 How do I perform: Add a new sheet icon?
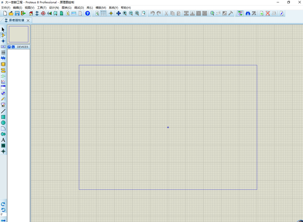coord(262,13)
